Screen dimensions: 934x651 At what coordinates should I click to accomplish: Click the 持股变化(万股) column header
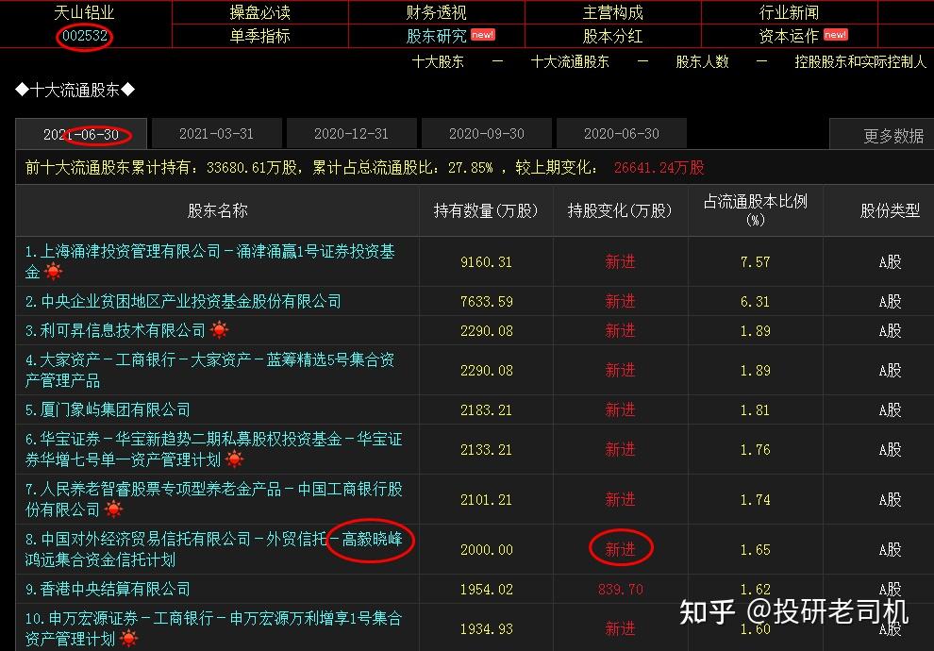click(x=620, y=210)
